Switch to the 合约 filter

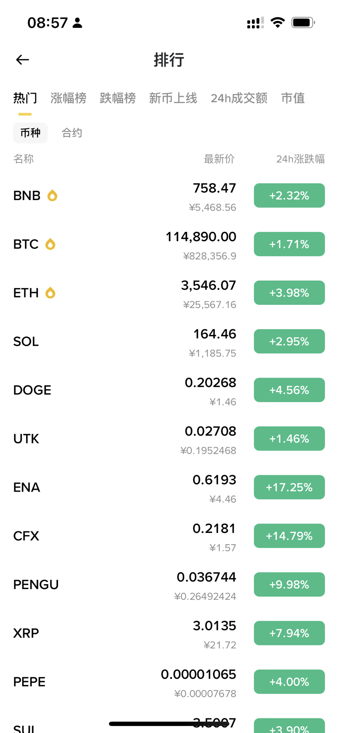coord(72,133)
